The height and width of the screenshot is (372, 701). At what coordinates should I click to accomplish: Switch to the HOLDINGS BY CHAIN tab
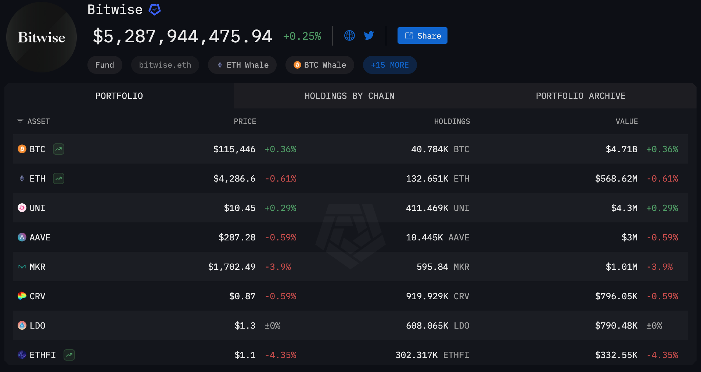(x=349, y=96)
